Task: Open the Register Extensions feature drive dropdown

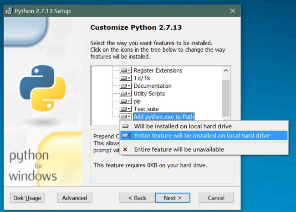Action: [126, 70]
